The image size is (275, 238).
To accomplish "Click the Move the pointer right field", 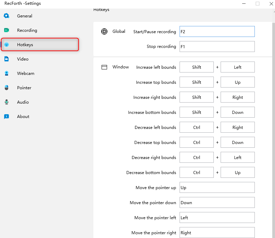I will coord(217,233).
